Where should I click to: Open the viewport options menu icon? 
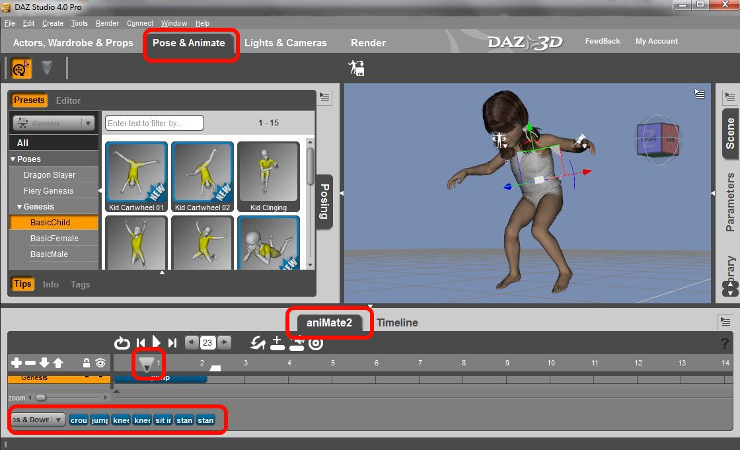click(700, 94)
